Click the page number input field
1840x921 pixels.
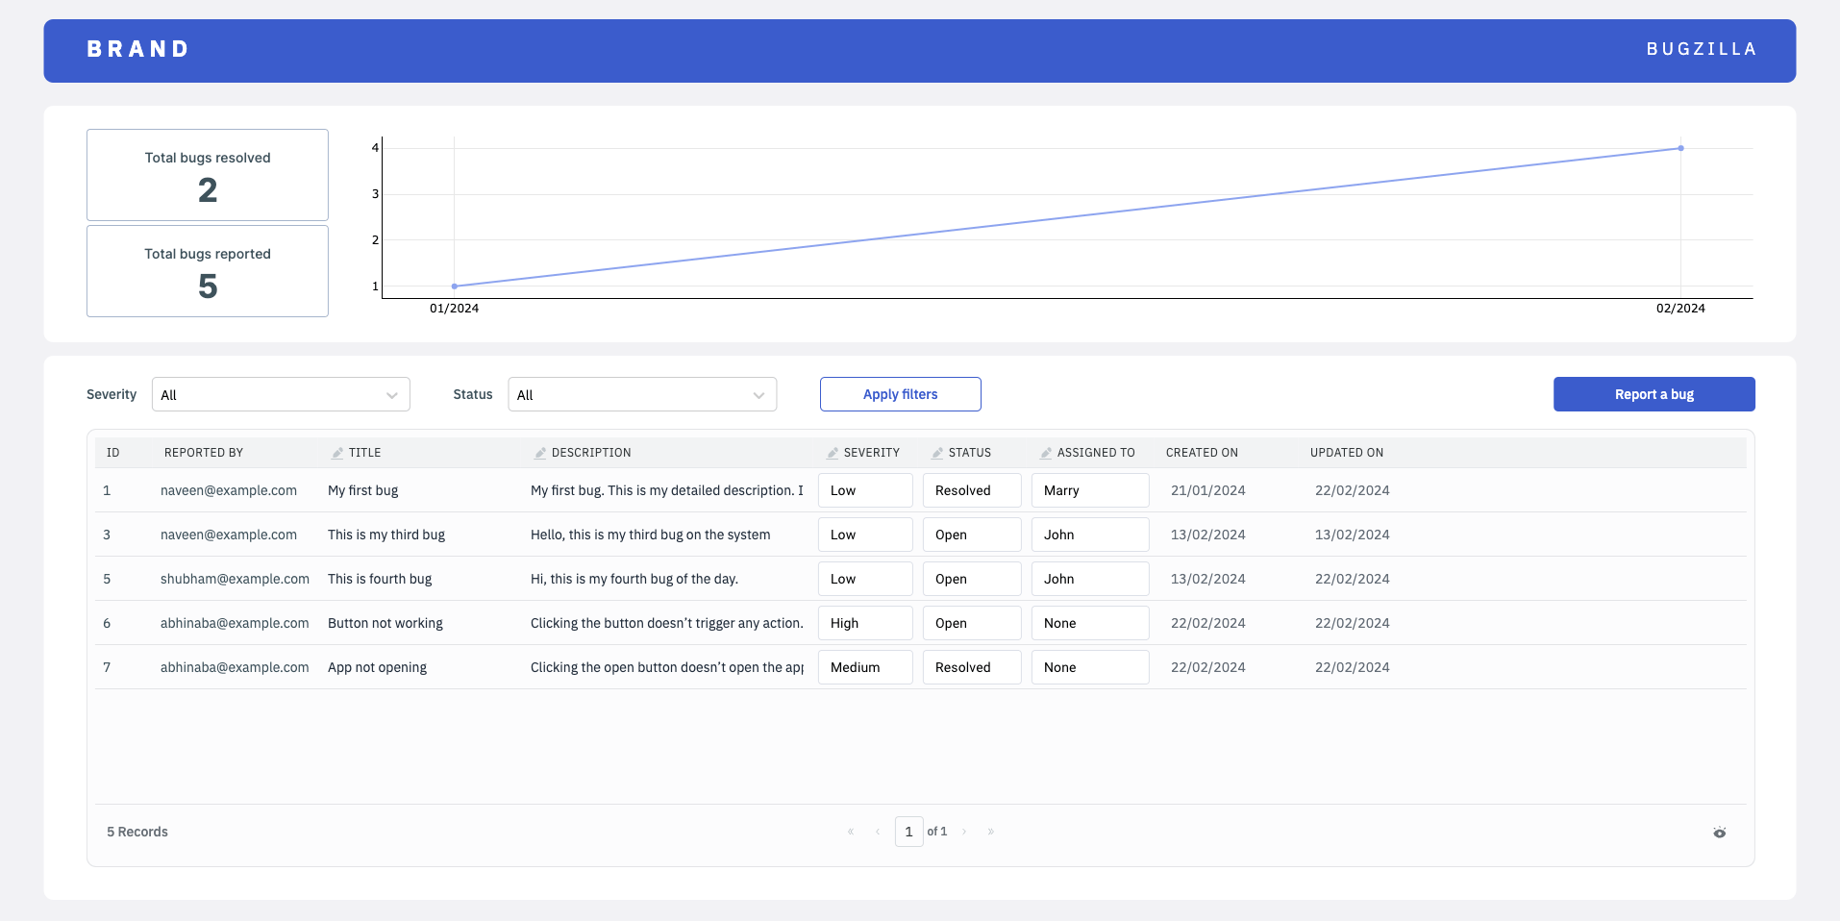[x=908, y=832]
